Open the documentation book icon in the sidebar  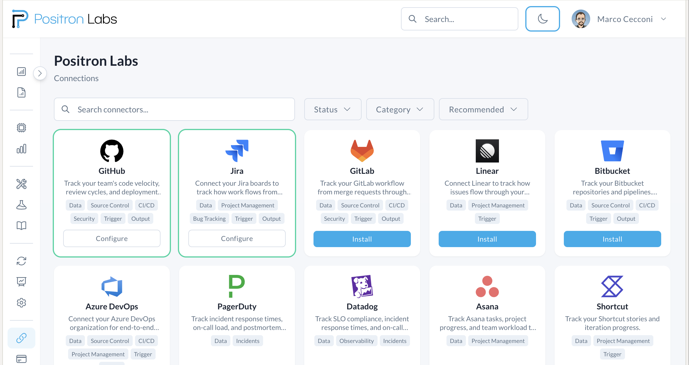tap(21, 226)
